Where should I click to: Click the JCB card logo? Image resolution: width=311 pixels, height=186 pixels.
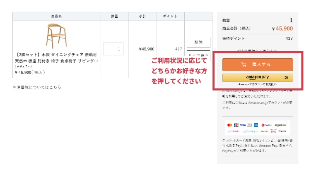pyautogui.click(x=236, y=125)
